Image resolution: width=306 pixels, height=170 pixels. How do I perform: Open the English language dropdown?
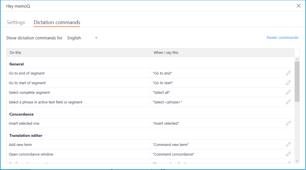click(x=82, y=38)
